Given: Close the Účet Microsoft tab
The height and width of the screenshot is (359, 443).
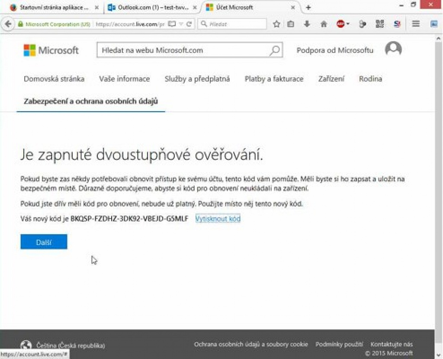Looking at the screenshot, I should 293,8.
